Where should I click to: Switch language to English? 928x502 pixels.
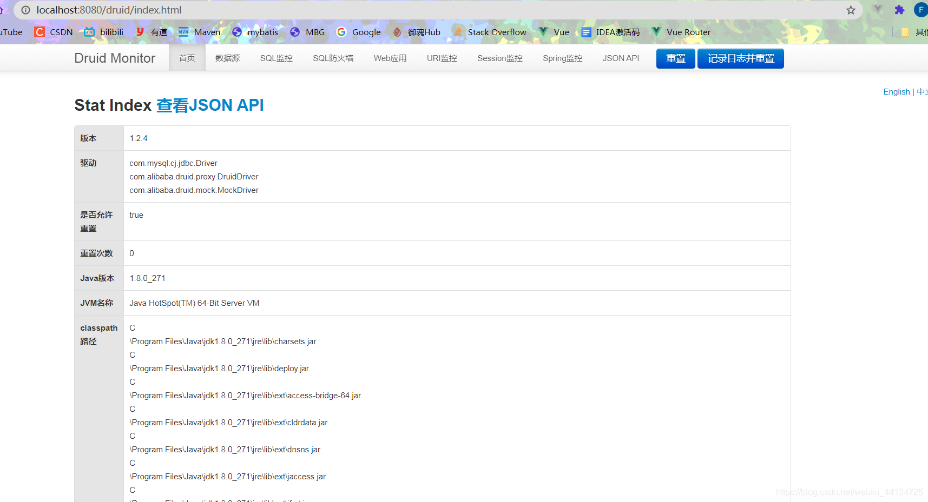point(897,92)
